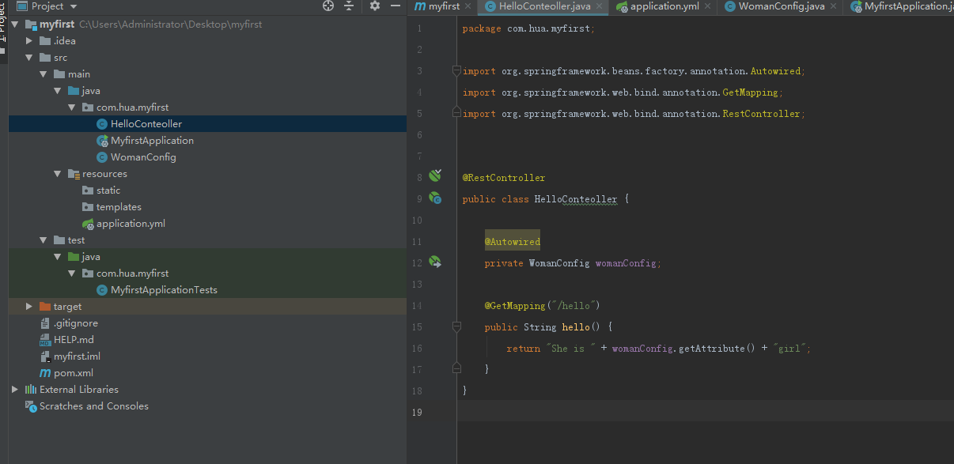
Task: Click the autowired dependency gutter icon on line 12
Action: point(435,261)
